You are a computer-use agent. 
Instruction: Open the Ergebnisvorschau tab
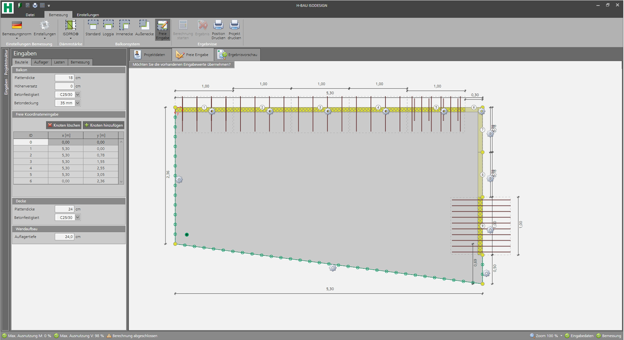click(238, 55)
